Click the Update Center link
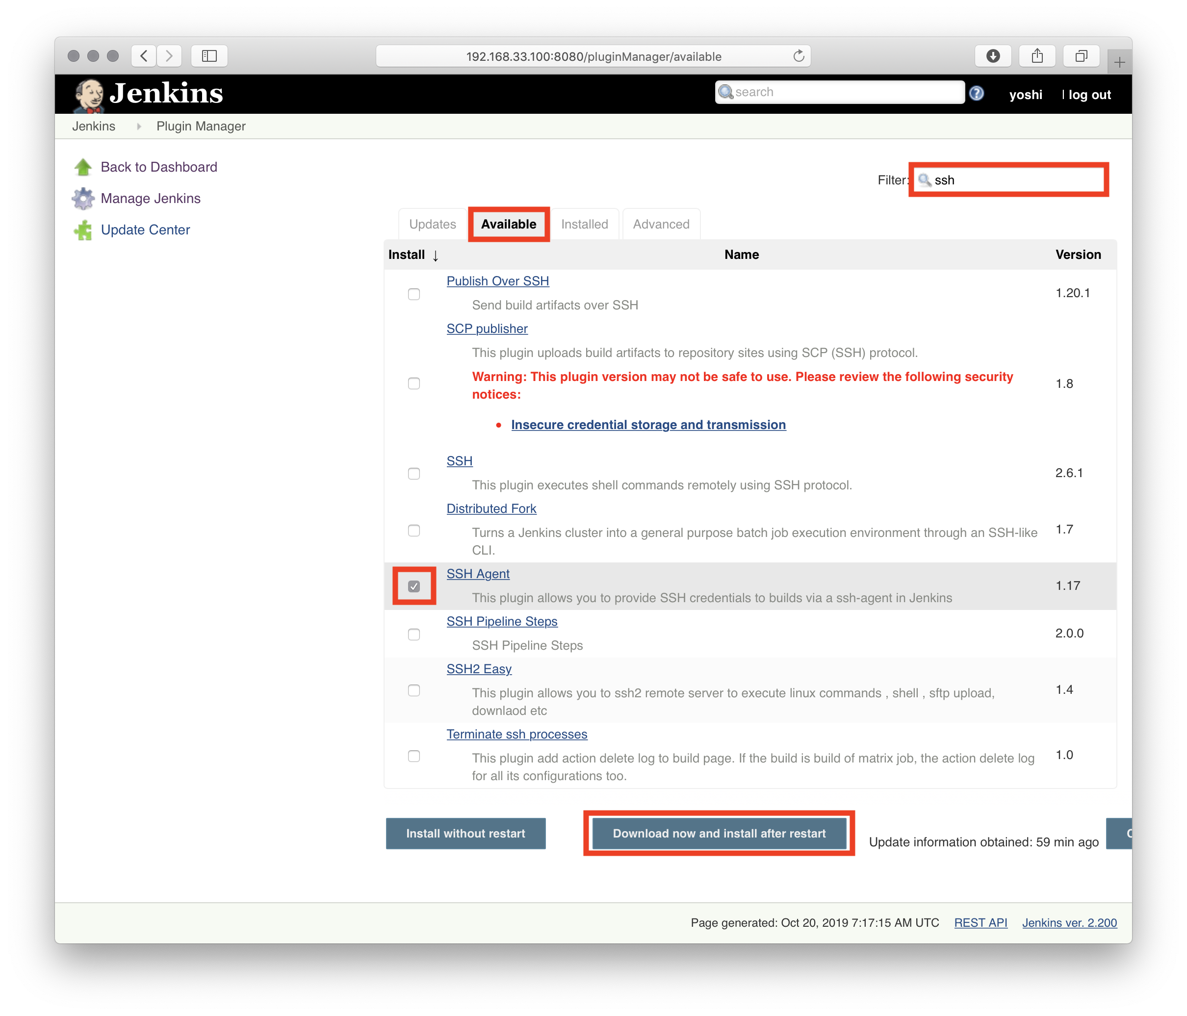Image resolution: width=1187 pixels, height=1016 pixels. point(146,230)
